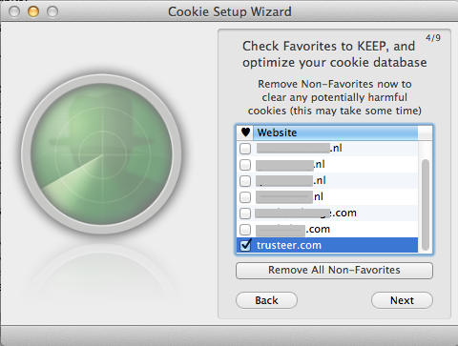The height and width of the screenshot is (346, 458).
Task: Click the grey zoom window button
Action: coord(52,11)
